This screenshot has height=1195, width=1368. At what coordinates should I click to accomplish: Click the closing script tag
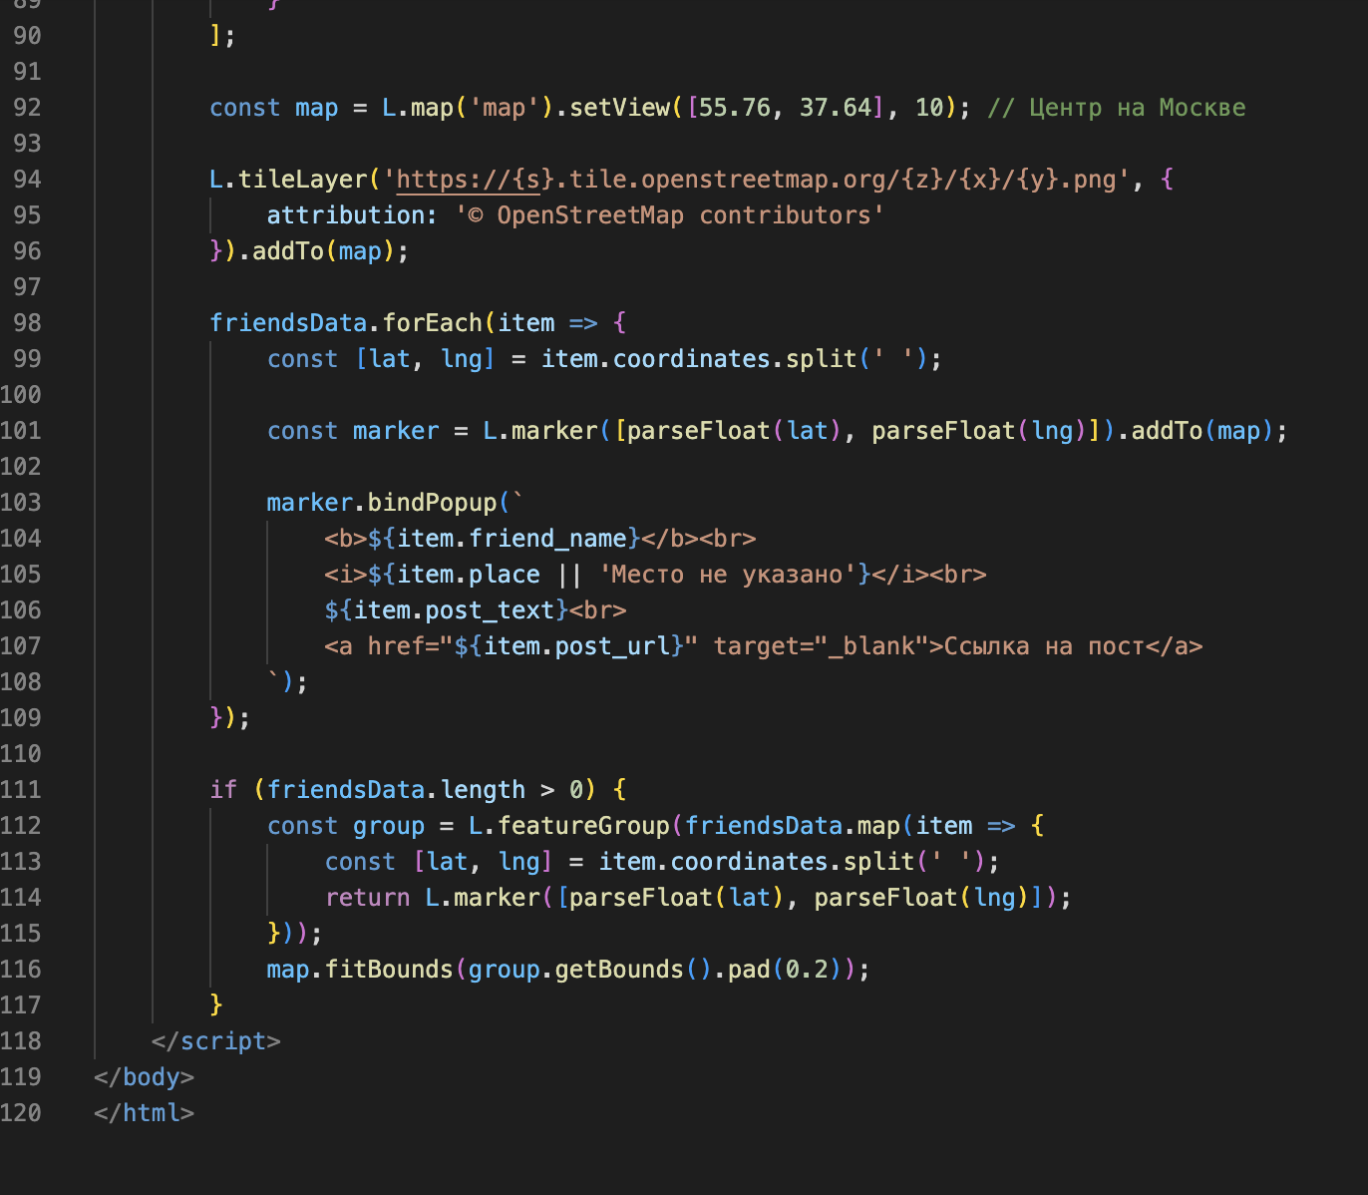tap(216, 1041)
